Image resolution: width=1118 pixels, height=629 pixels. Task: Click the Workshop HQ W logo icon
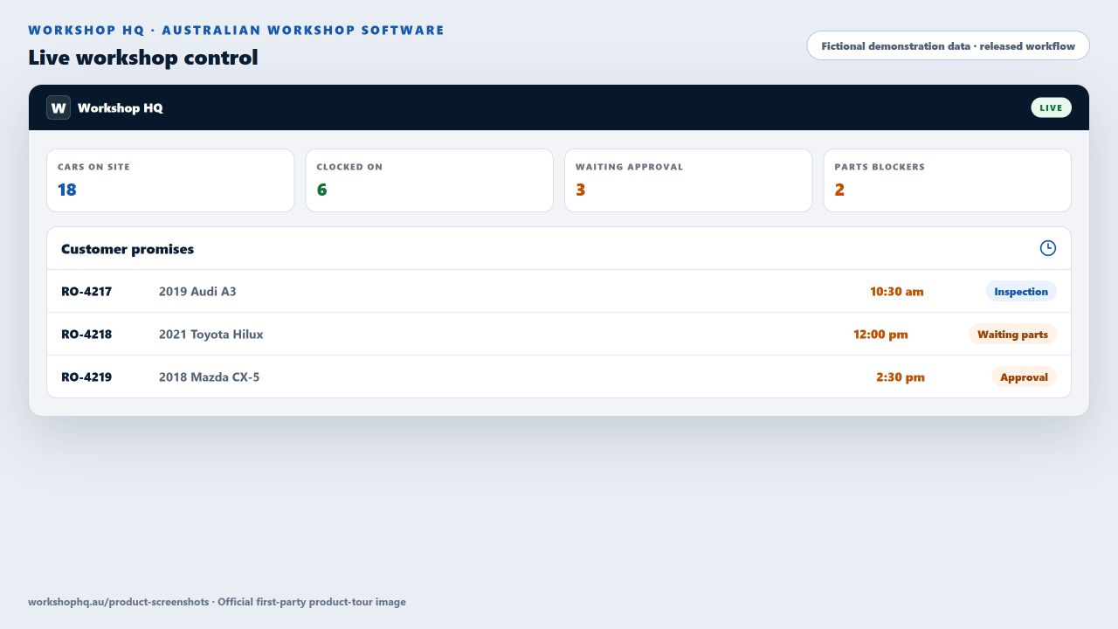(59, 107)
